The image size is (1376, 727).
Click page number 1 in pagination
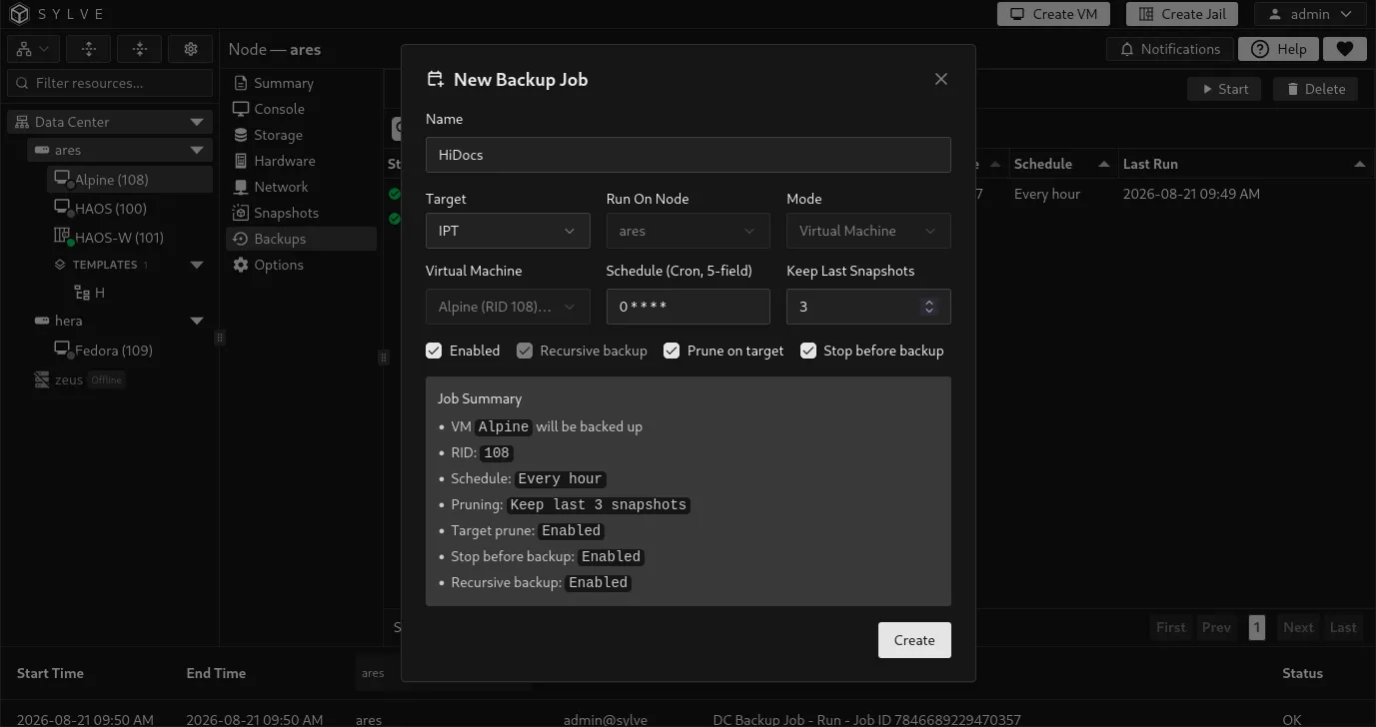coord(1257,627)
